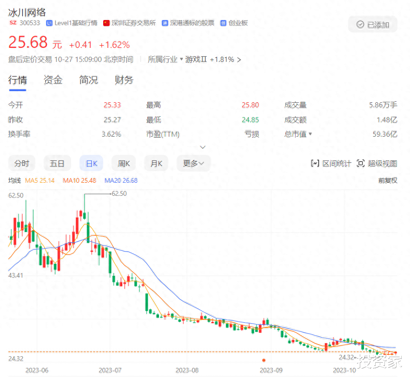Click the 成交量 value 5.86万手
Screen dimensions: 410x379
[383, 105]
